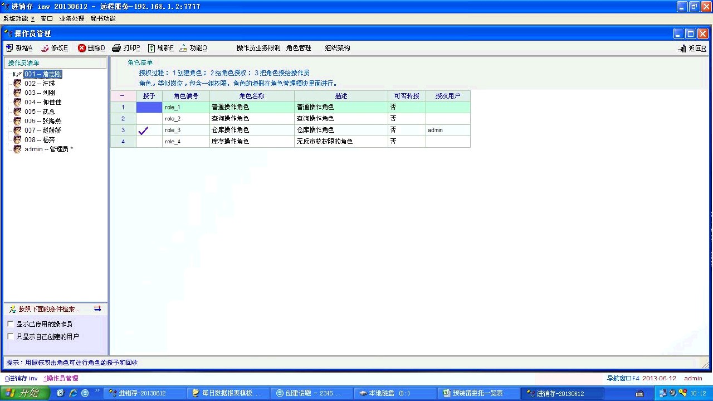713x401 pixels.
Task: Click the swap arrows icon in search panel
Action: click(x=97, y=308)
